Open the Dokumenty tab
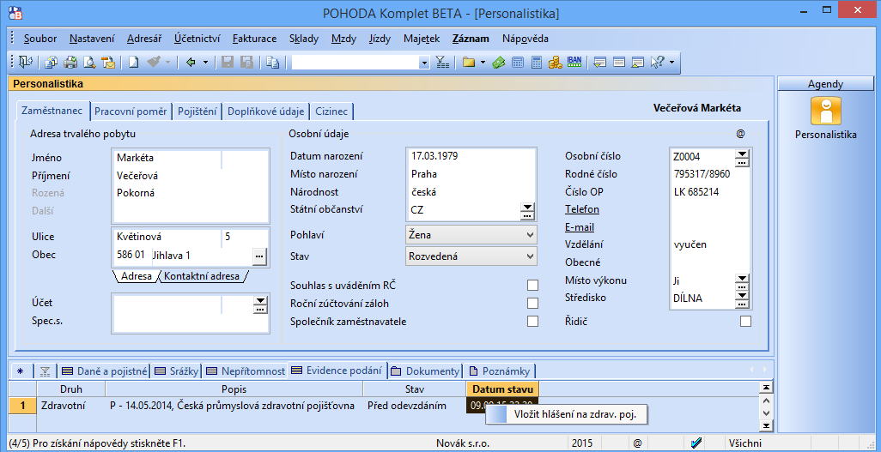The image size is (881, 452). [425, 371]
